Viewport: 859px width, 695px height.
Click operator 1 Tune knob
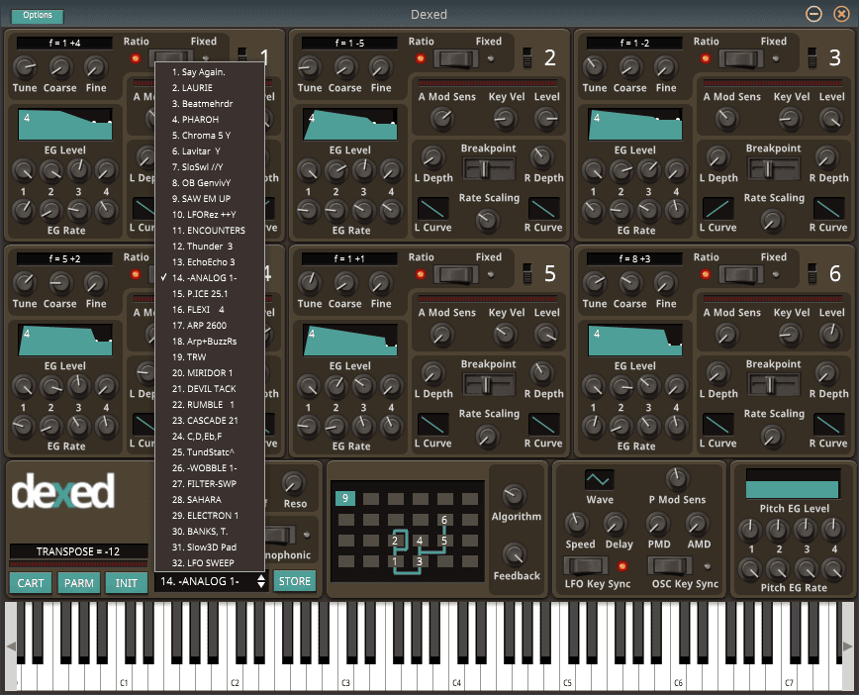pos(25,67)
